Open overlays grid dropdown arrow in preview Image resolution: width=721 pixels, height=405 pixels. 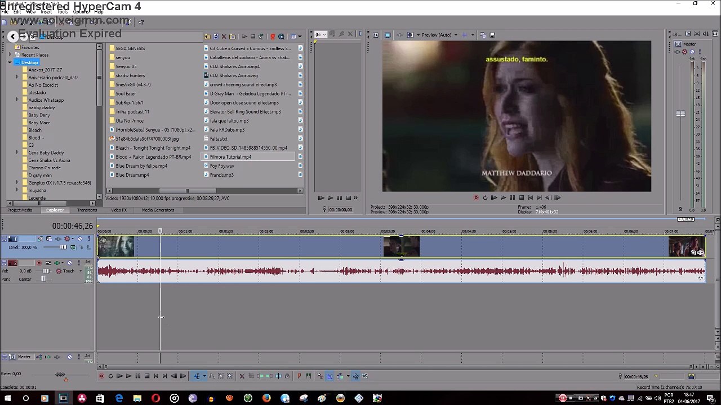pyautogui.click(x=473, y=35)
